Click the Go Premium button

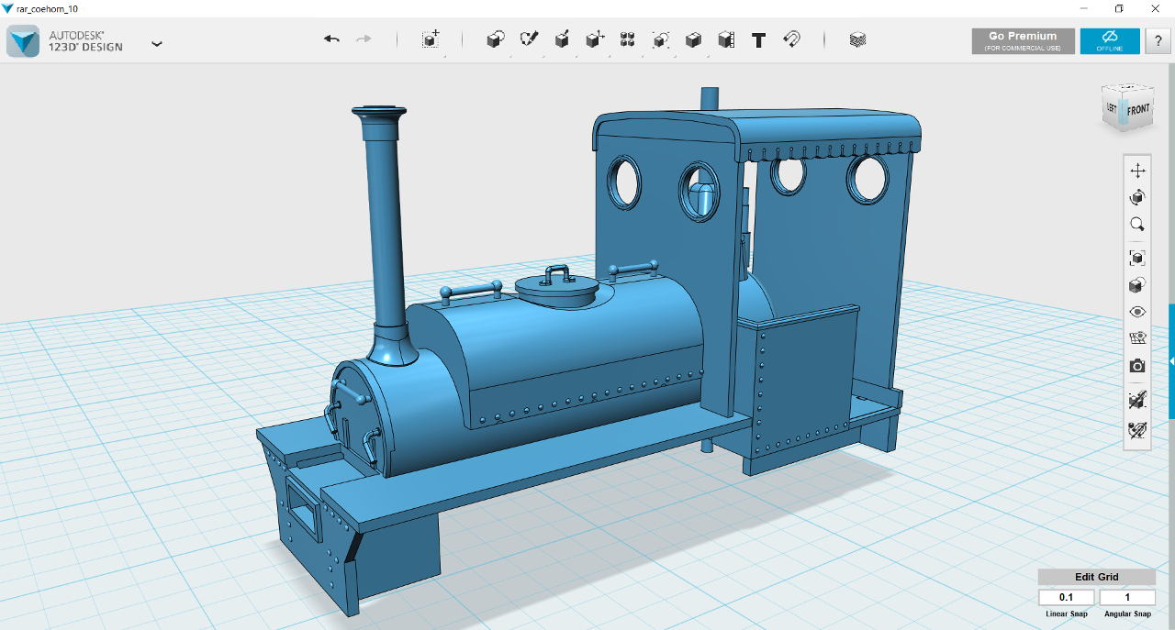tap(1023, 41)
